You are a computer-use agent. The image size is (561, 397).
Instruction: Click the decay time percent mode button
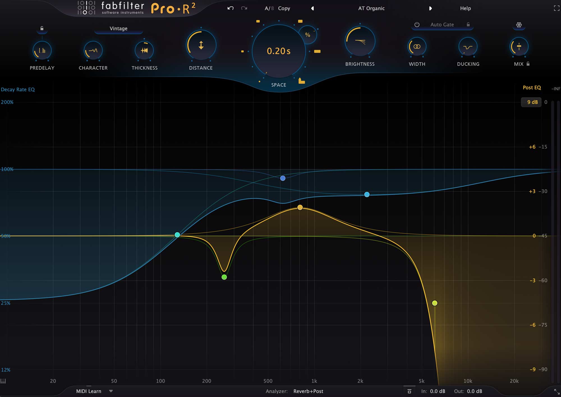tap(308, 35)
